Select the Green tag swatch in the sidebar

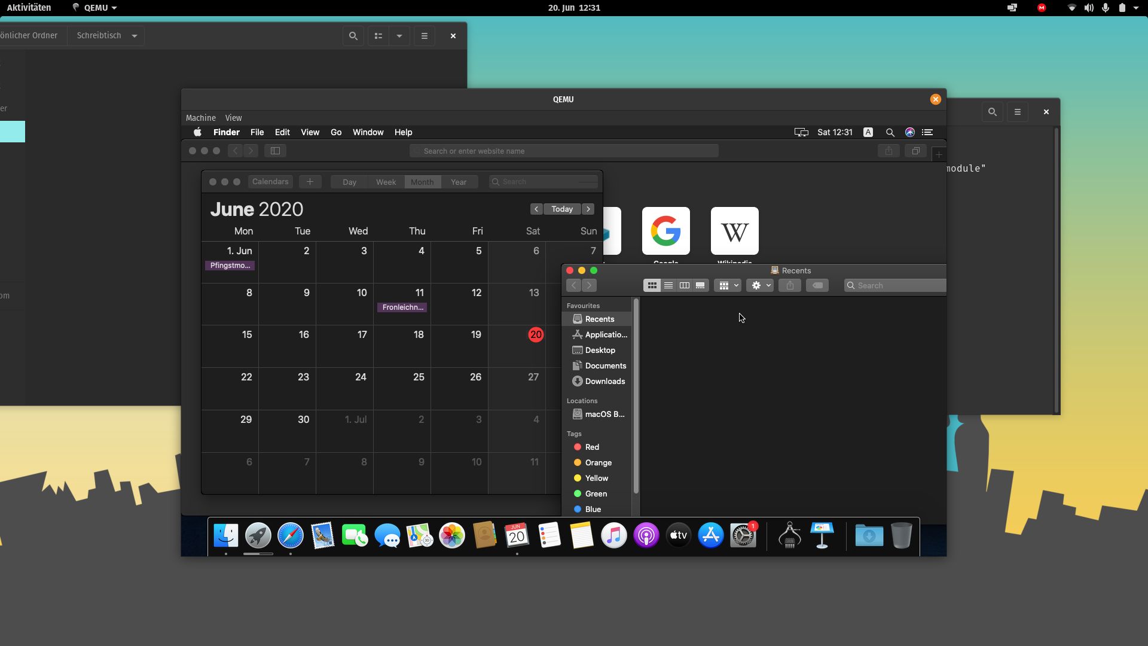click(x=578, y=493)
